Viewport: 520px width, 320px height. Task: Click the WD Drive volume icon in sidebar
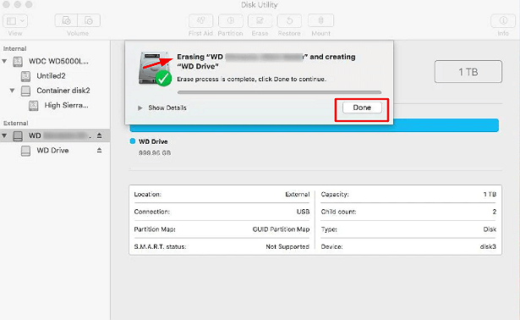25,151
